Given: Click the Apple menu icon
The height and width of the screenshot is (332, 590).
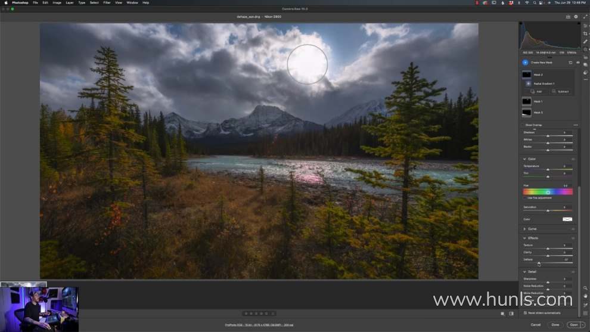Looking at the screenshot, I should [x=5, y=2].
